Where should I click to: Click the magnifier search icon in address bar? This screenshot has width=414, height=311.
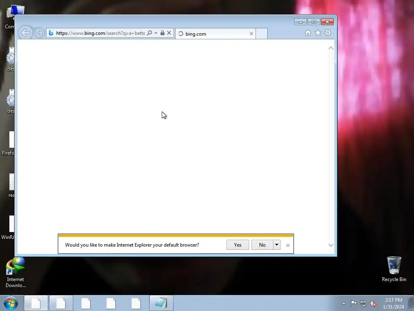[150, 33]
